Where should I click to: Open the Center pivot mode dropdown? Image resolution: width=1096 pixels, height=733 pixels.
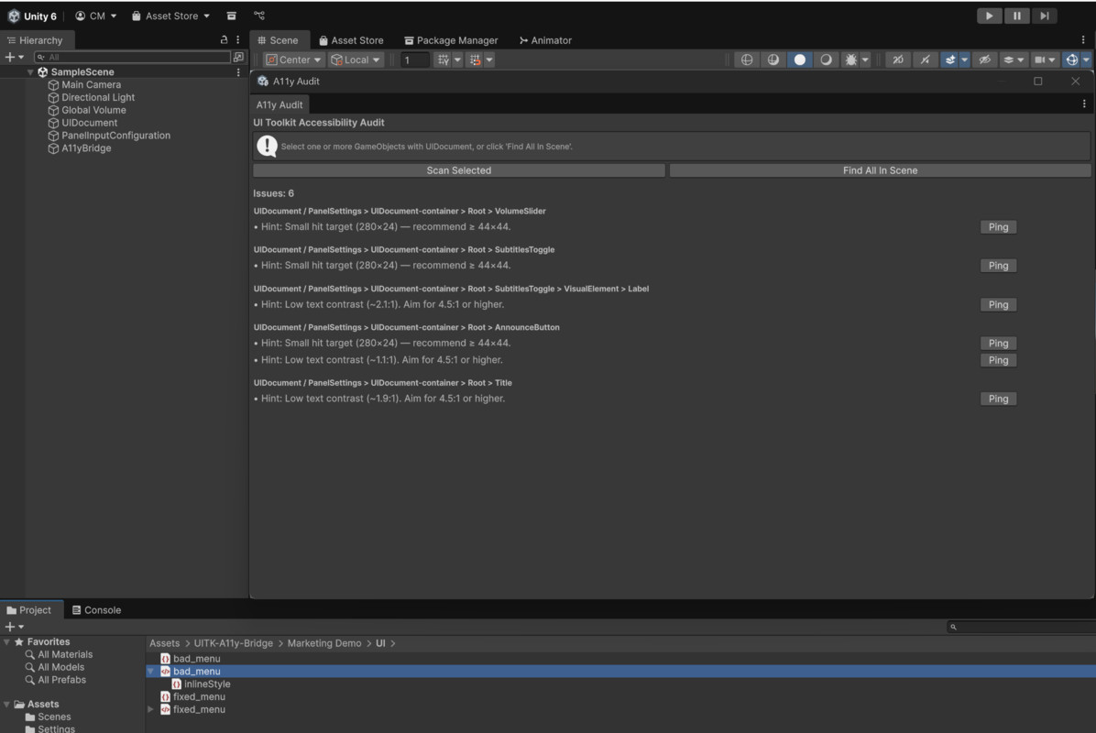point(291,59)
